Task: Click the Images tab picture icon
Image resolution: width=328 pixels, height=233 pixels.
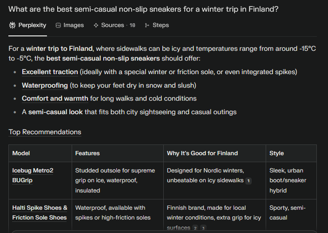Action: [58, 25]
